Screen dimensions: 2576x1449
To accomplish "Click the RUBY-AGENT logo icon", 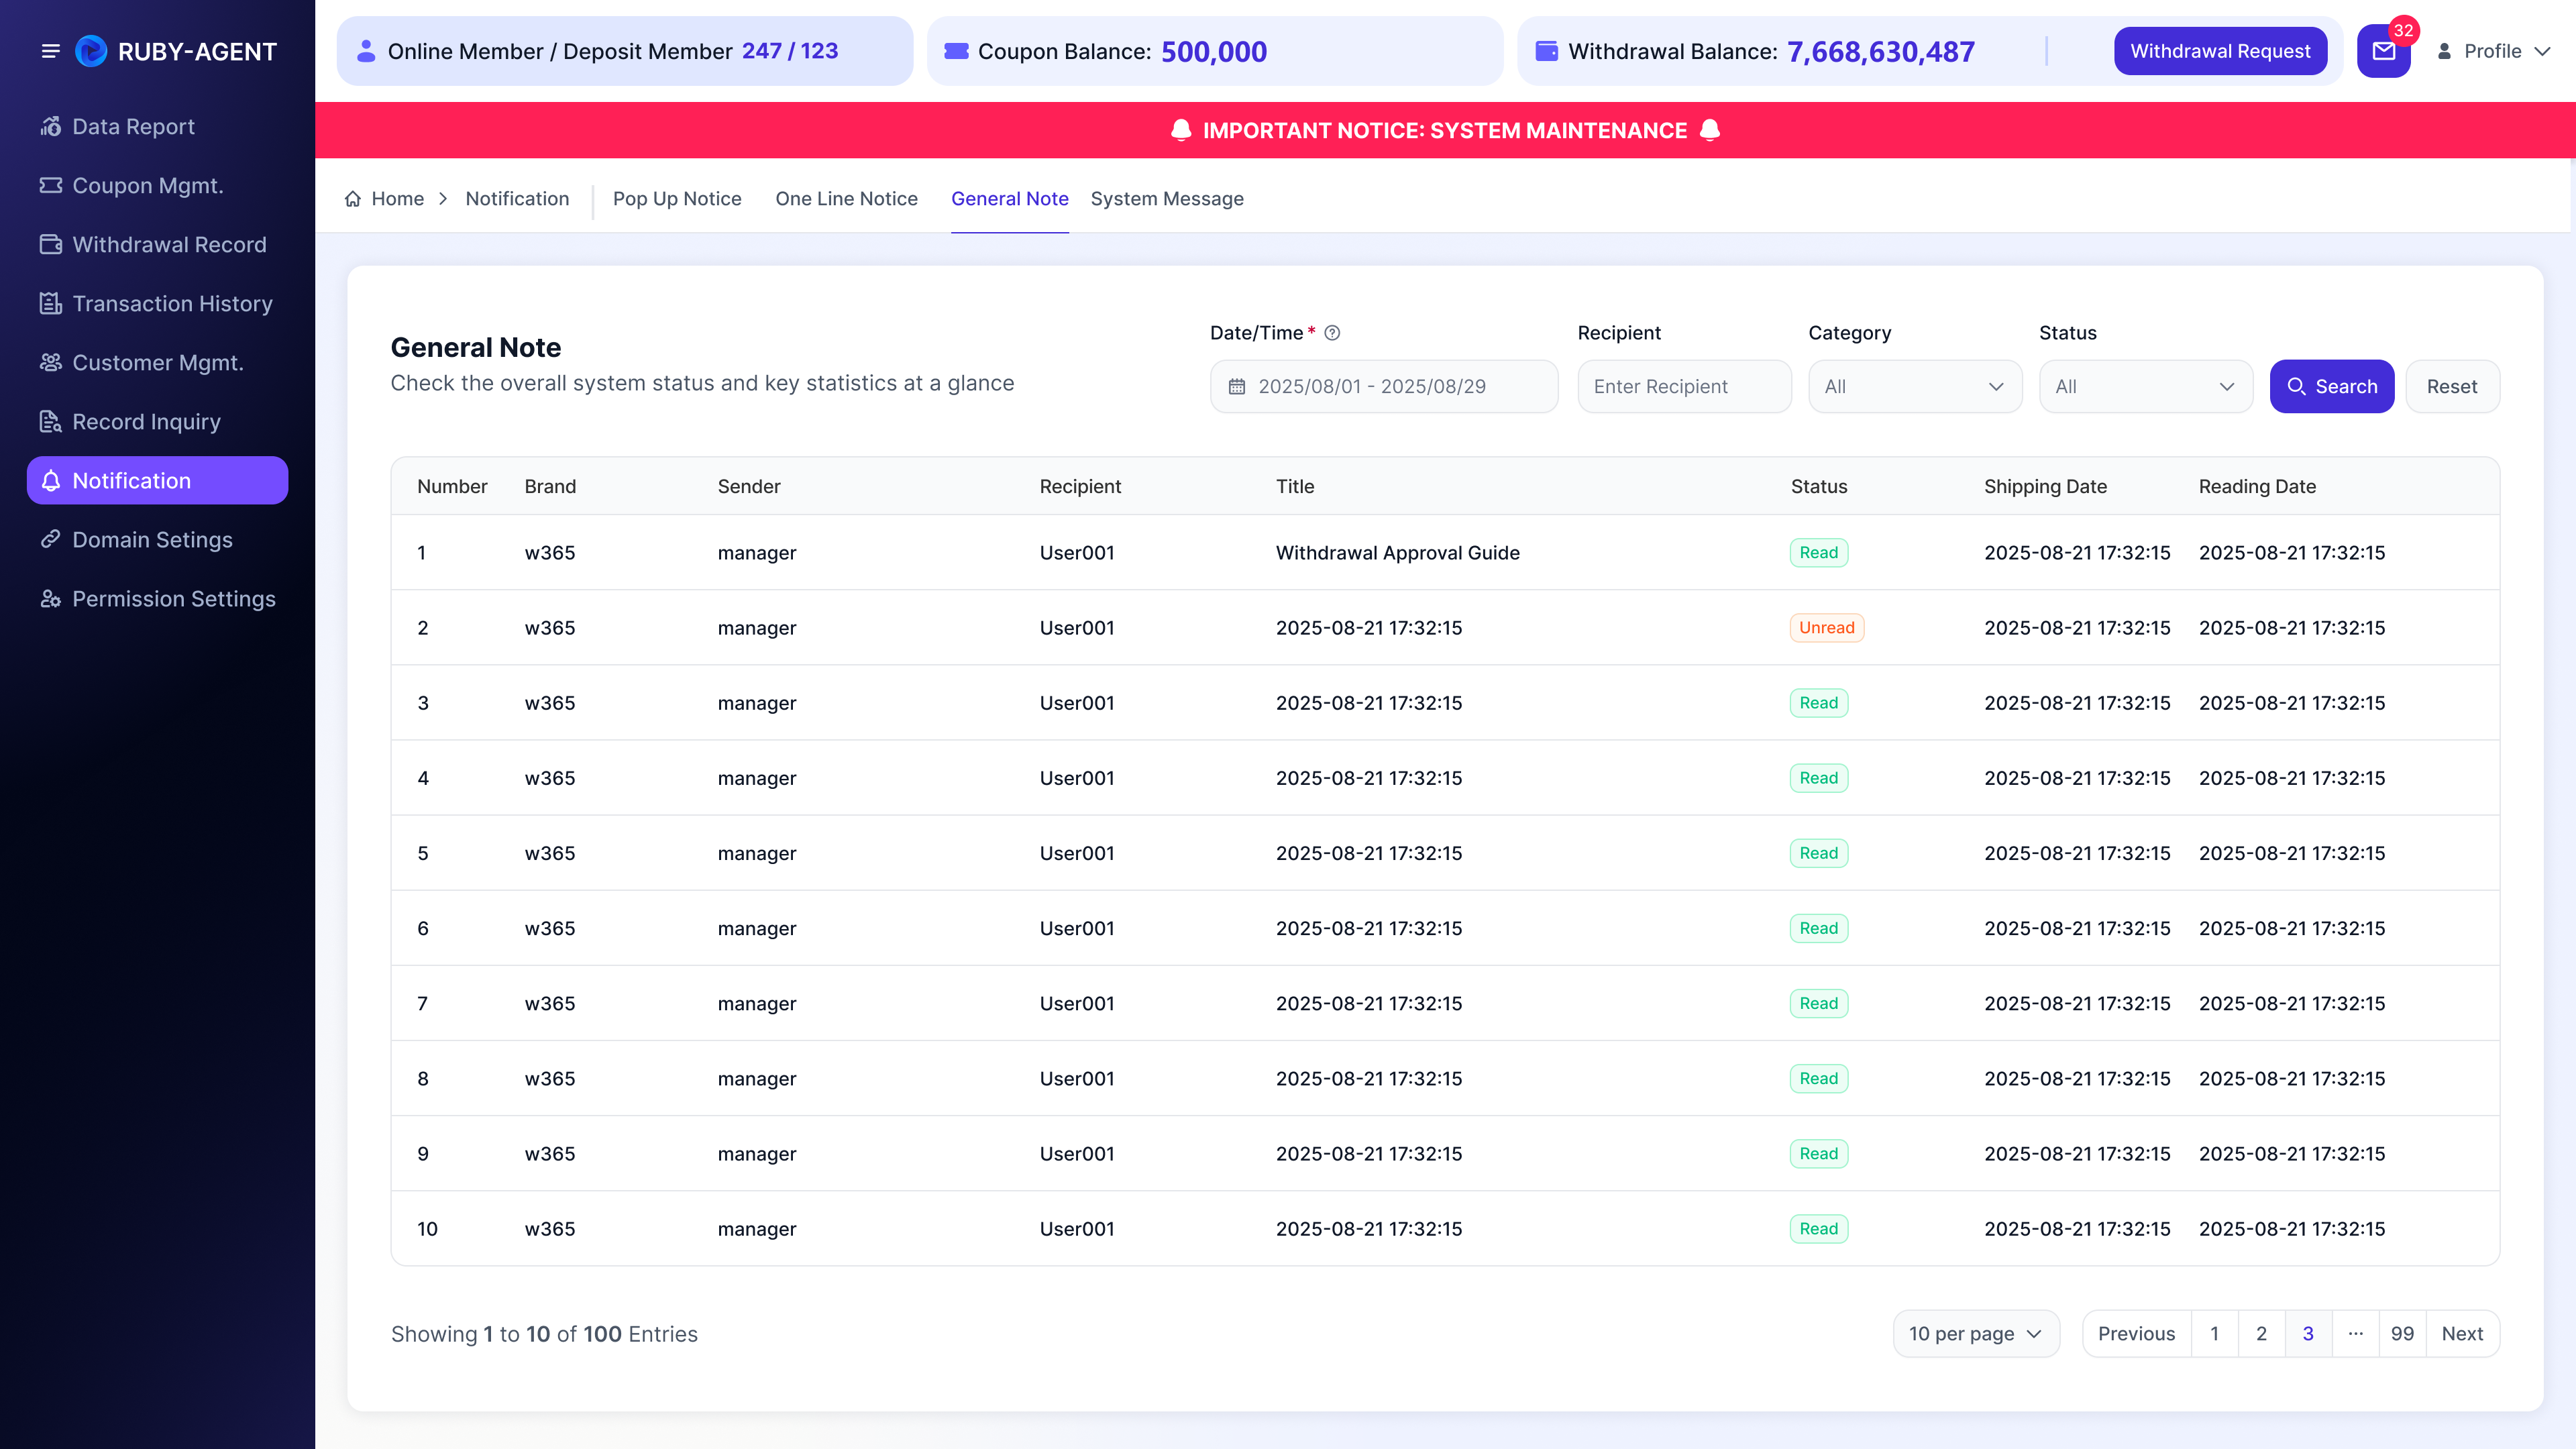I will [x=91, y=51].
